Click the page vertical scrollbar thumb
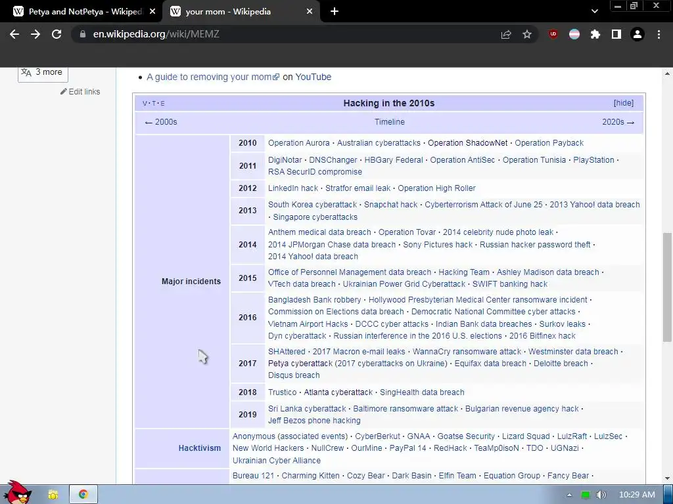The image size is (673, 504). point(667,287)
